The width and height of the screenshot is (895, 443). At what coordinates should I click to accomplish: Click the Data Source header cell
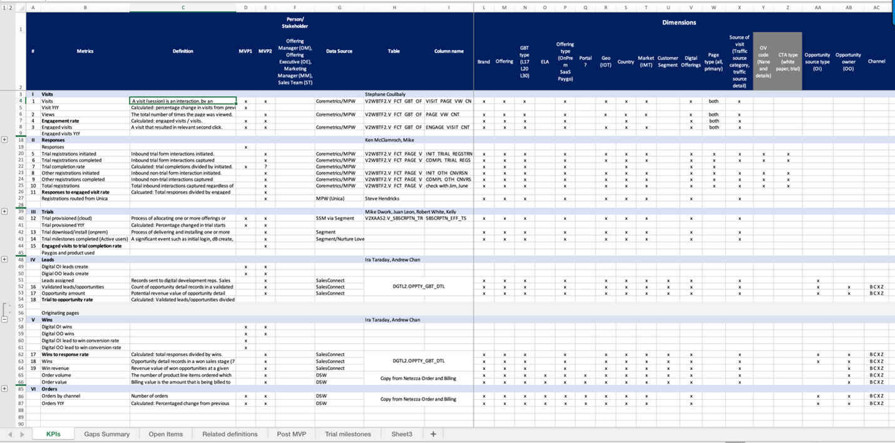pos(339,51)
